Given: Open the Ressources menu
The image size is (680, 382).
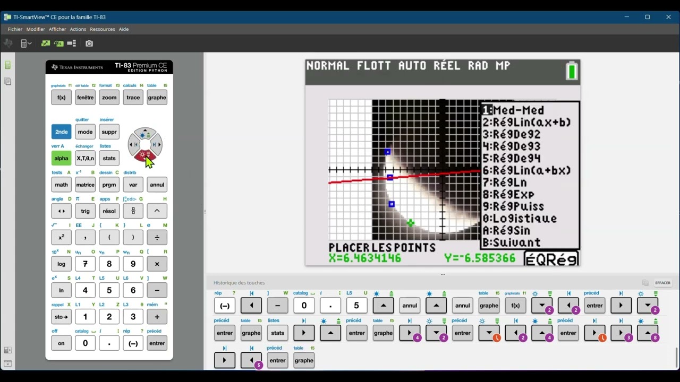Looking at the screenshot, I should point(102,29).
